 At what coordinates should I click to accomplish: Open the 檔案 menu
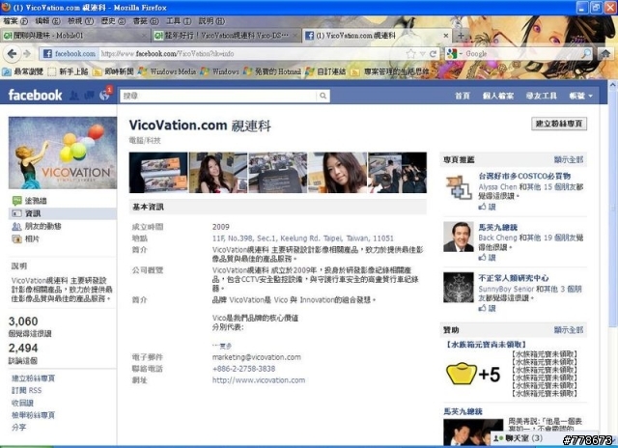[x=15, y=21]
